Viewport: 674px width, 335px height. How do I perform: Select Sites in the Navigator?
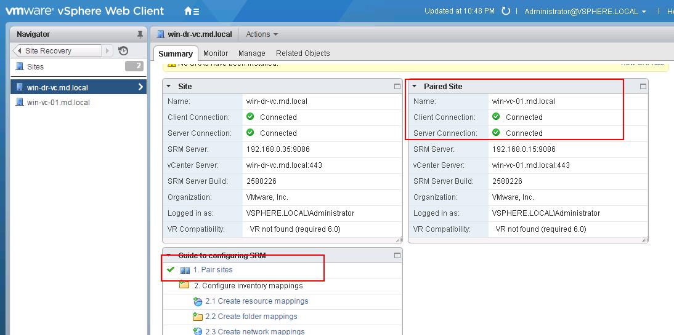pos(35,66)
